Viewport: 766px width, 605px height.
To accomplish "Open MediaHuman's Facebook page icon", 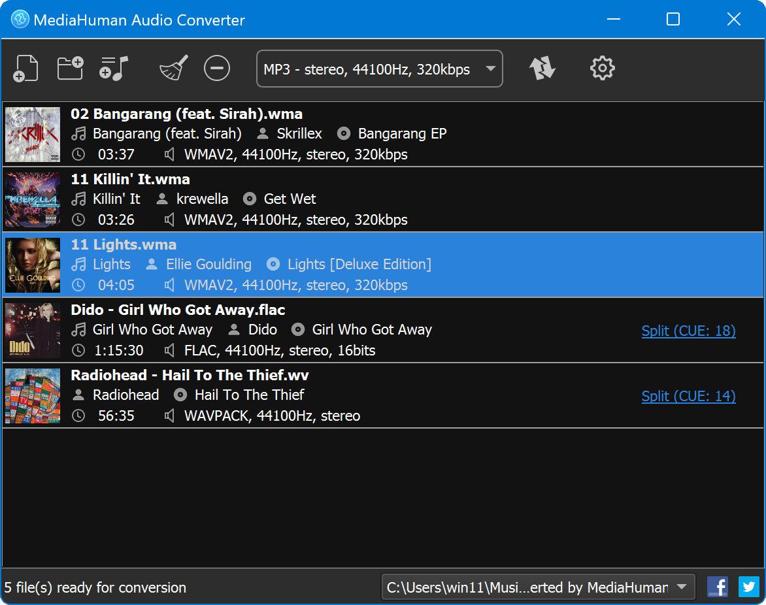I will click(x=717, y=587).
